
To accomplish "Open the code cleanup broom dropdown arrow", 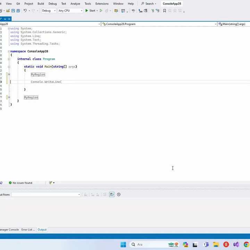I will [54, 183].
